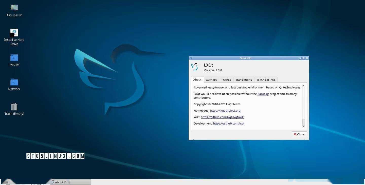Screen dimensions: 365x185
Task: Open the Thanks tab
Action: pyautogui.click(x=226, y=80)
